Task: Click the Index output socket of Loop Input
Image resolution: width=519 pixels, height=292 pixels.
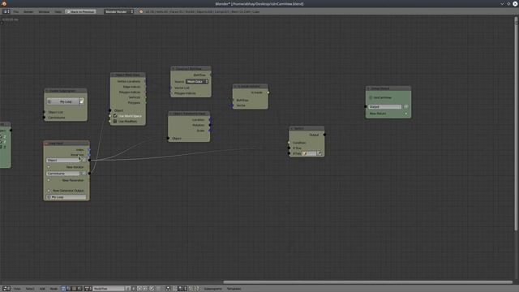Action: coord(89,150)
